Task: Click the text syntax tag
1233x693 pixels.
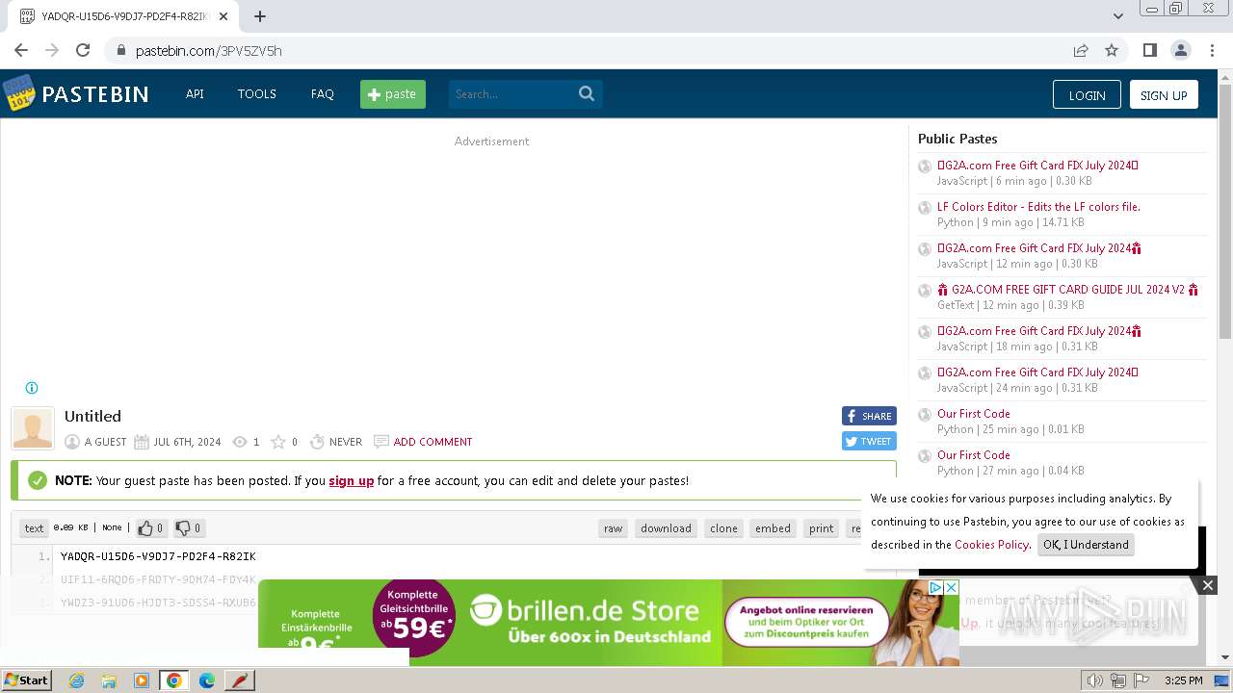Action: click(34, 527)
